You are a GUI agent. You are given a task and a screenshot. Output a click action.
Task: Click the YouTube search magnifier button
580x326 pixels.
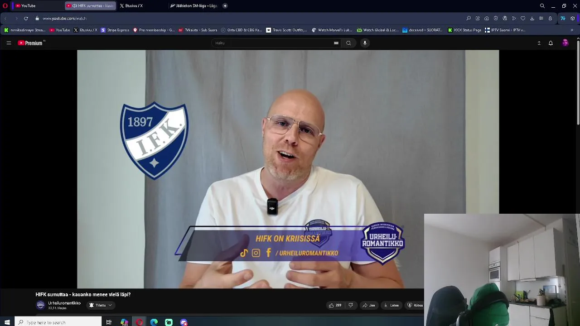click(348, 43)
